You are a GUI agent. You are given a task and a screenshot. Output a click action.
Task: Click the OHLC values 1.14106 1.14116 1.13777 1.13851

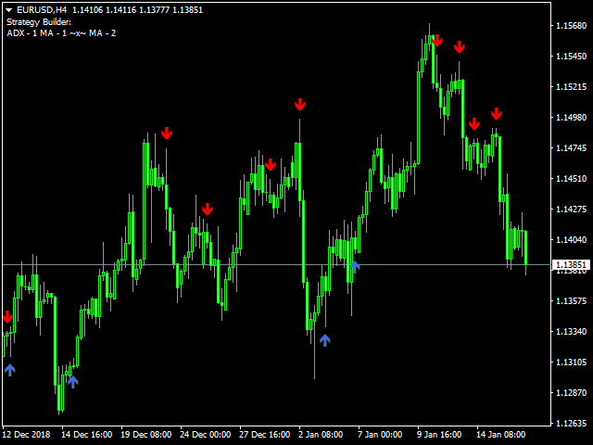tap(138, 10)
